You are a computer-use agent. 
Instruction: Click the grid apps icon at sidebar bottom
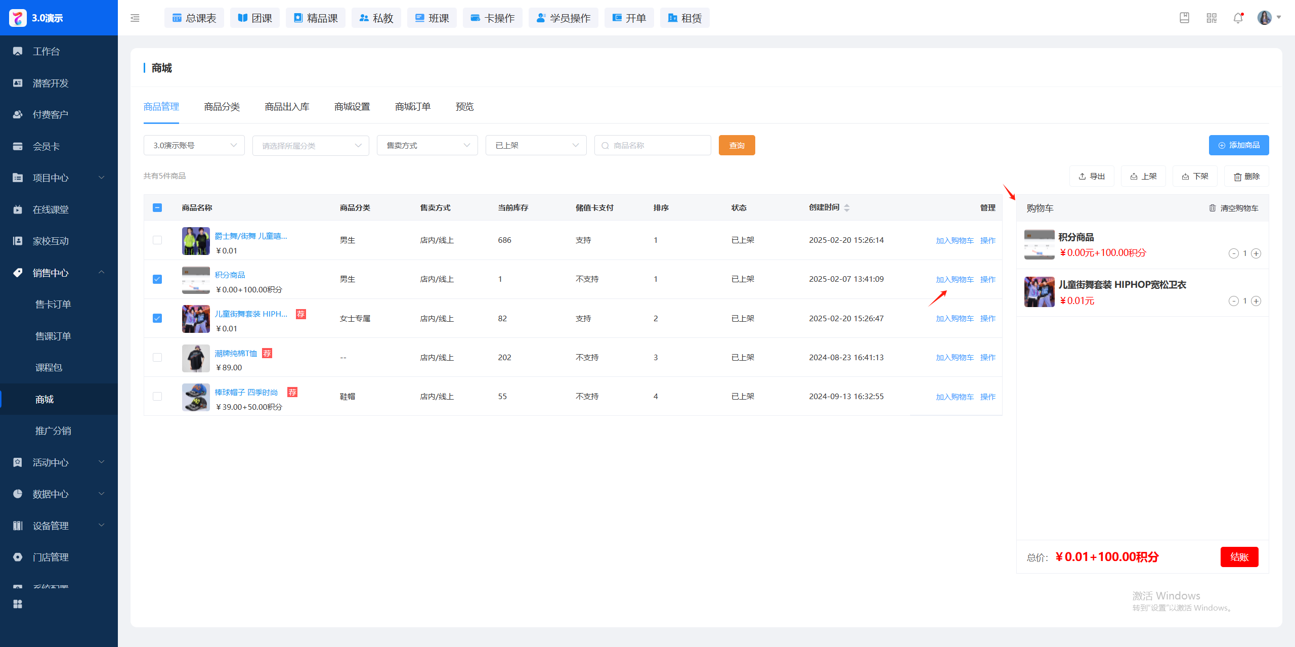point(18,604)
